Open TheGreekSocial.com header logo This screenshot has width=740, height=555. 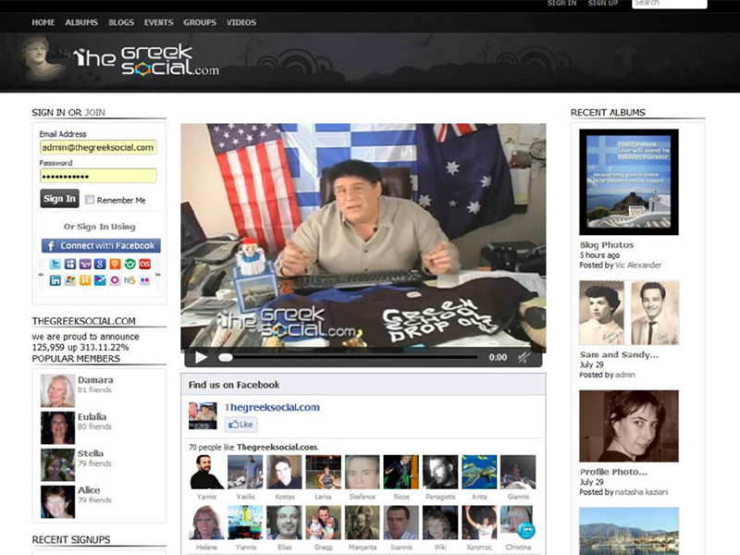146,61
